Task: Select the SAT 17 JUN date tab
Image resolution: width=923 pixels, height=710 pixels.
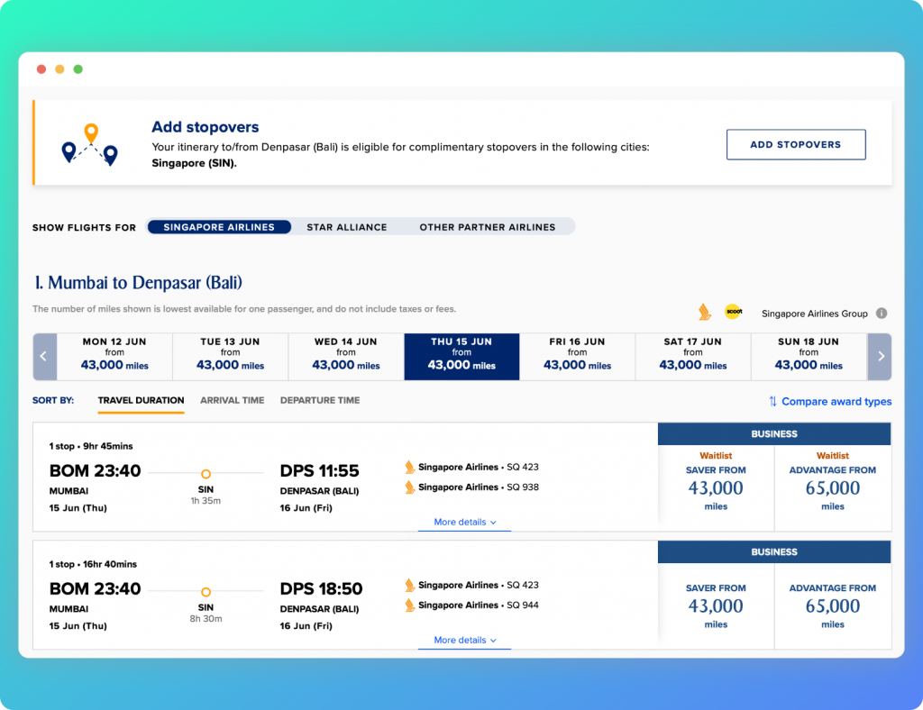Action: point(693,357)
